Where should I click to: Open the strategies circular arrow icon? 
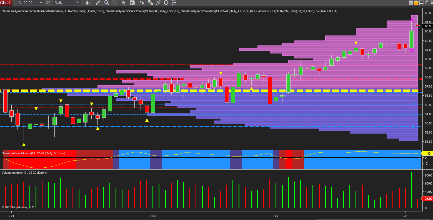coord(166,3)
